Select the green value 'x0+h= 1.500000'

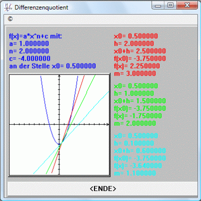pos(140,101)
